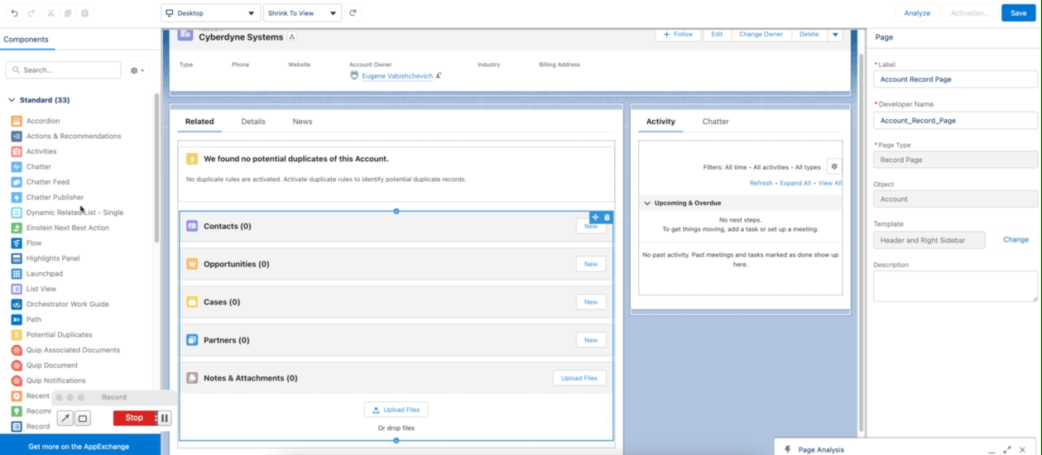Click Follow button on account header

[x=678, y=34]
